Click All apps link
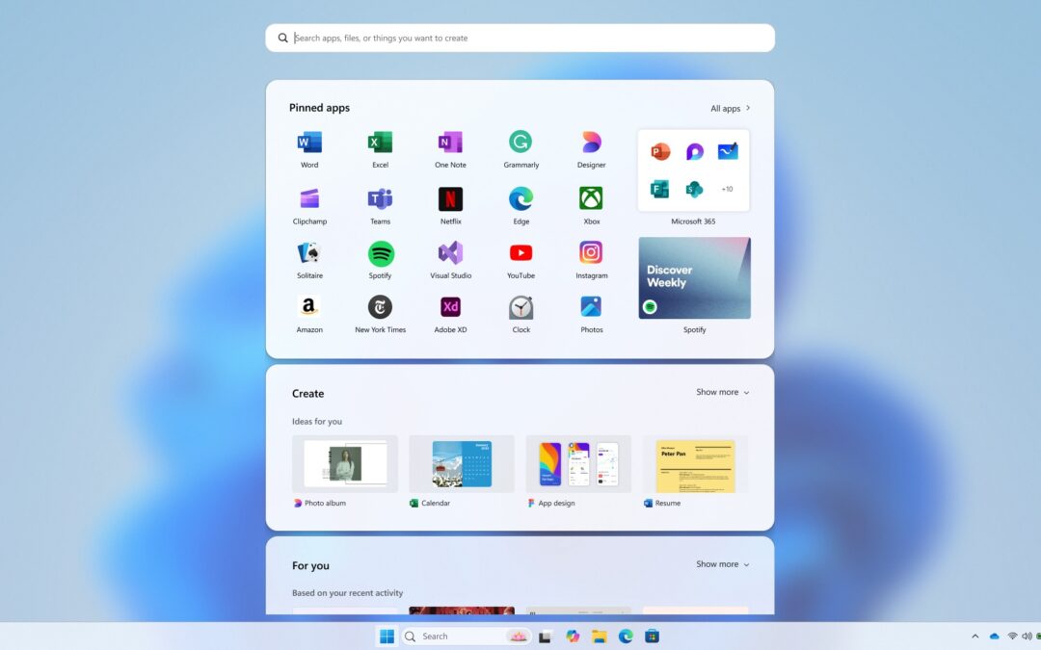Screen dimensions: 1041x650 pyautogui.click(x=731, y=108)
